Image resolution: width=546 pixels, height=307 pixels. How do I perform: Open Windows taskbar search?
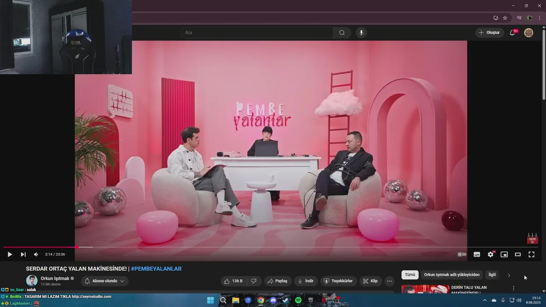pyautogui.click(x=223, y=300)
